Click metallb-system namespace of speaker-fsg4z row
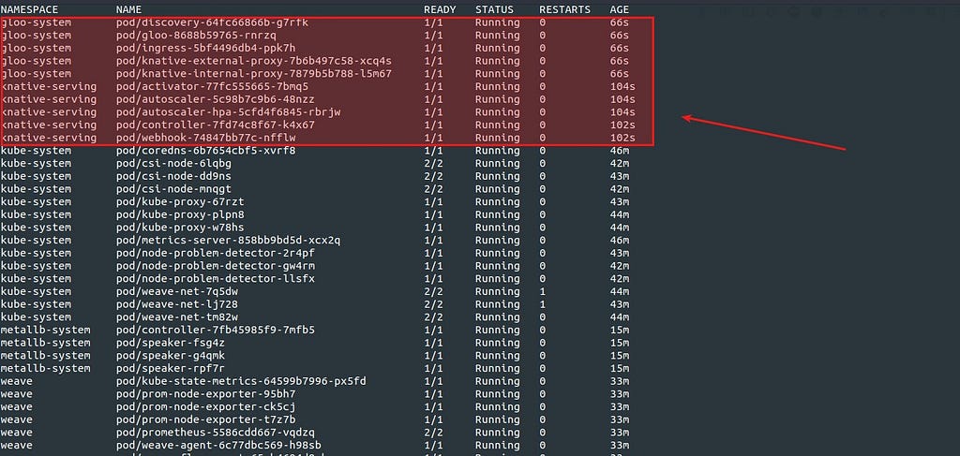This screenshot has width=960, height=456. (x=45, y=344)
